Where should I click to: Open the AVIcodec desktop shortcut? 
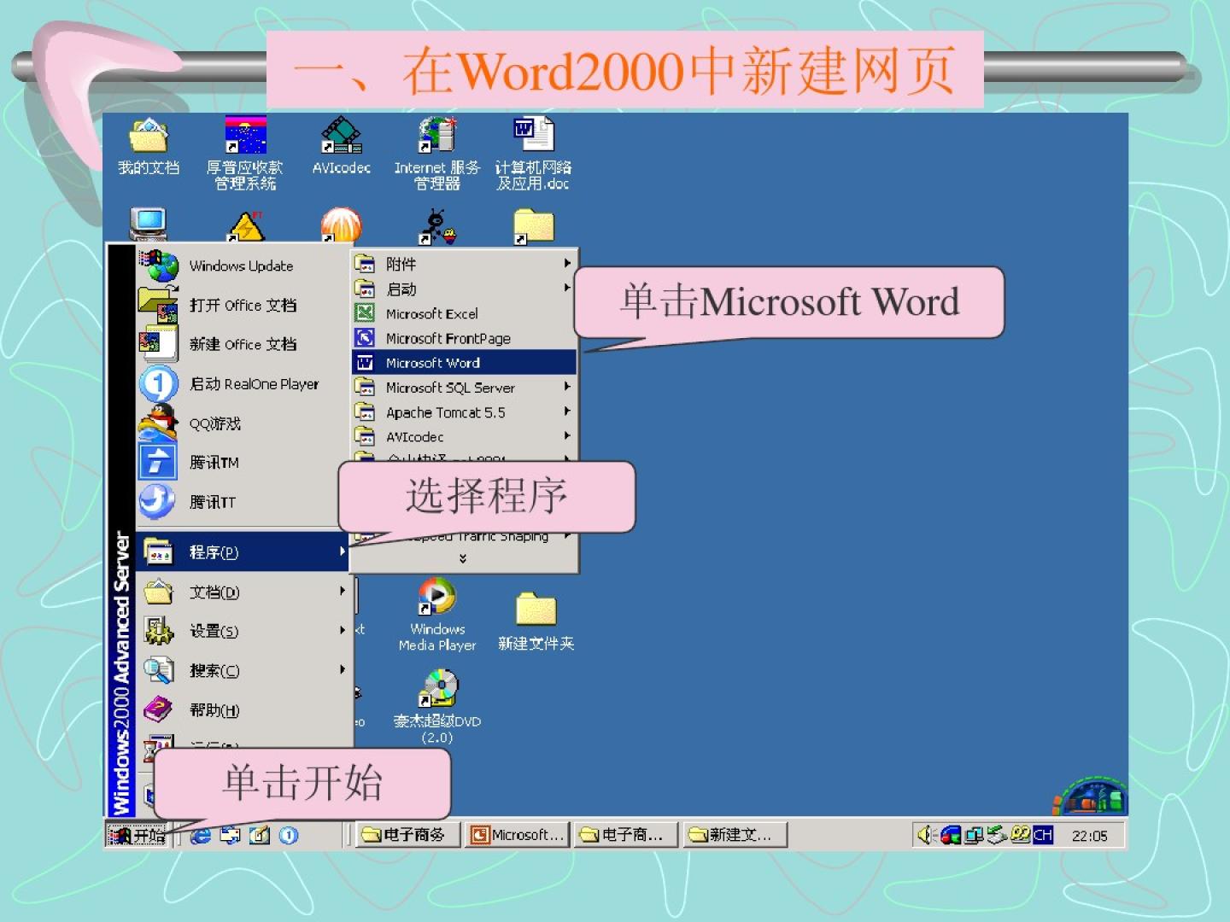point(341,137)
